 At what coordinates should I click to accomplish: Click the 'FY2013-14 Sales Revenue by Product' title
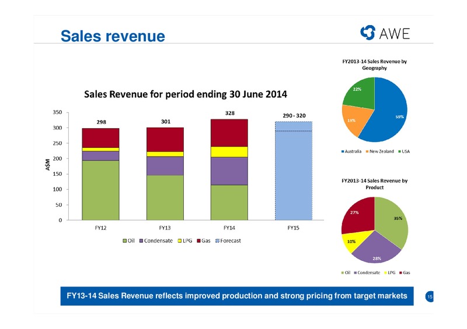374,184
